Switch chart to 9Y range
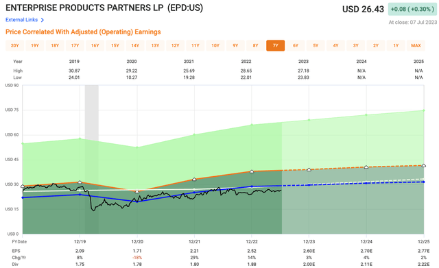439x268 pixels. coord(235,46)
